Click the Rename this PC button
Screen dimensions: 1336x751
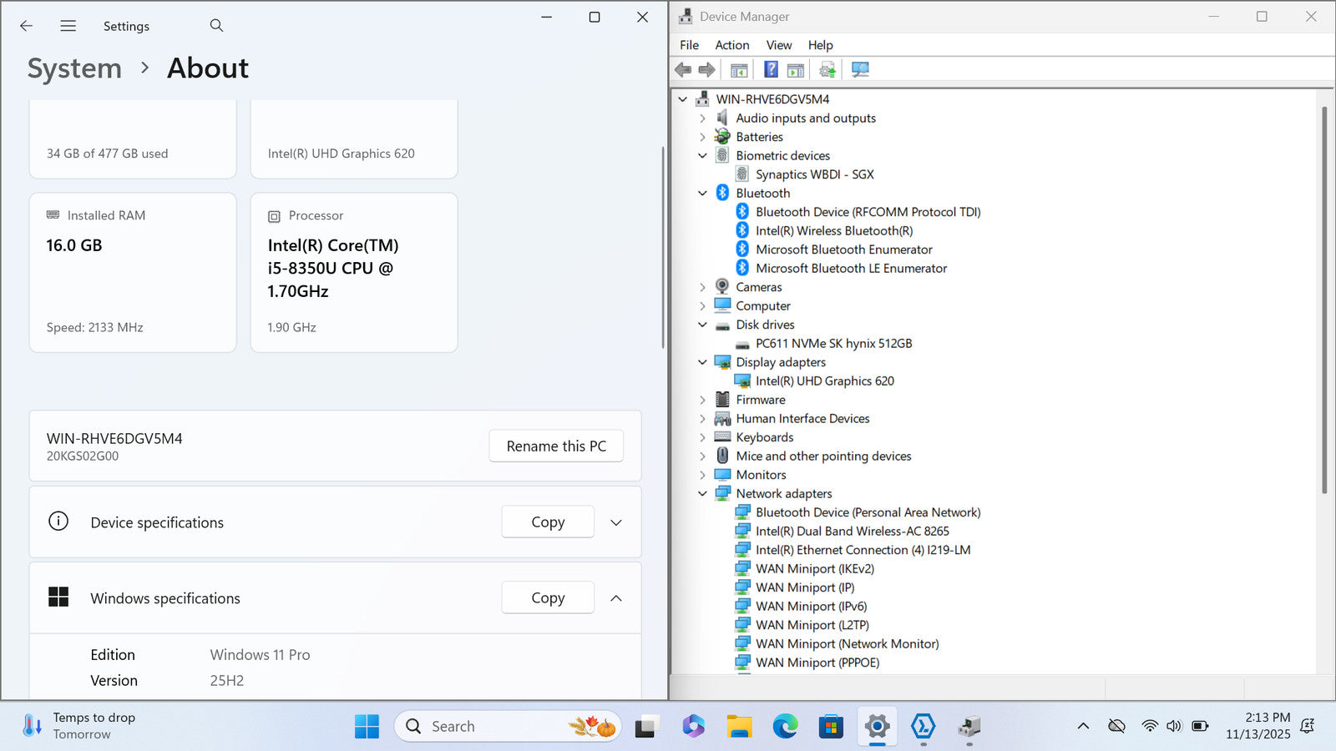[x=556, y=446]
